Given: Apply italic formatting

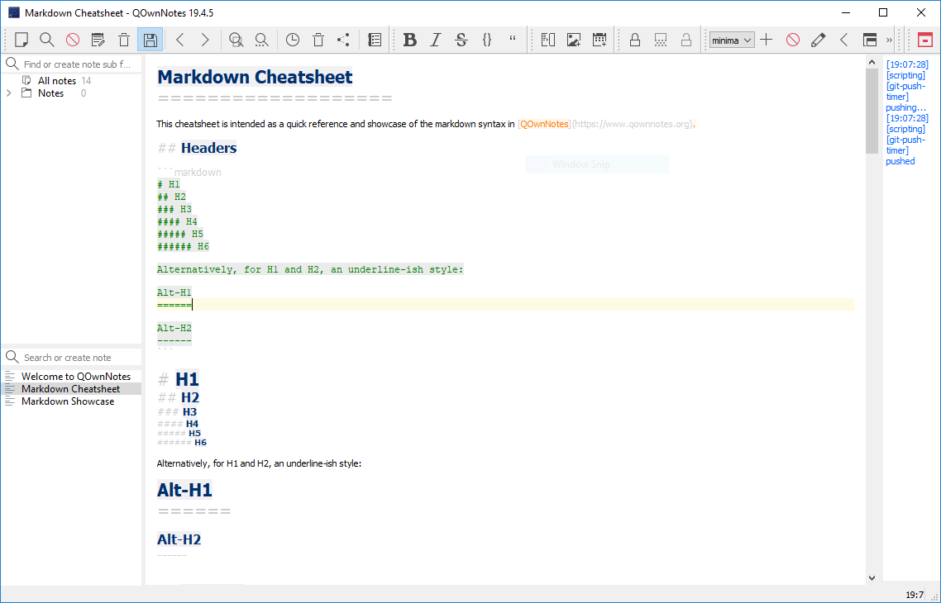Looking at the screenshot, I should (x=436, y=40).
